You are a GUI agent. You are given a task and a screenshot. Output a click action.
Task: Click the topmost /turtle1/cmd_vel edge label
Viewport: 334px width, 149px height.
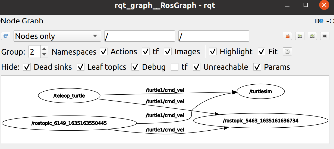point(165,90)
